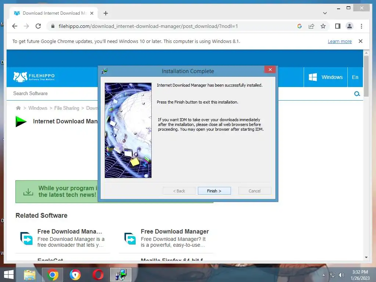Image resolution: width=376 pixels, height=282 pixels.
Task: Open the Chromium-style browser taskbar icon
Action: pyautogui.click(x=75, y=275)
